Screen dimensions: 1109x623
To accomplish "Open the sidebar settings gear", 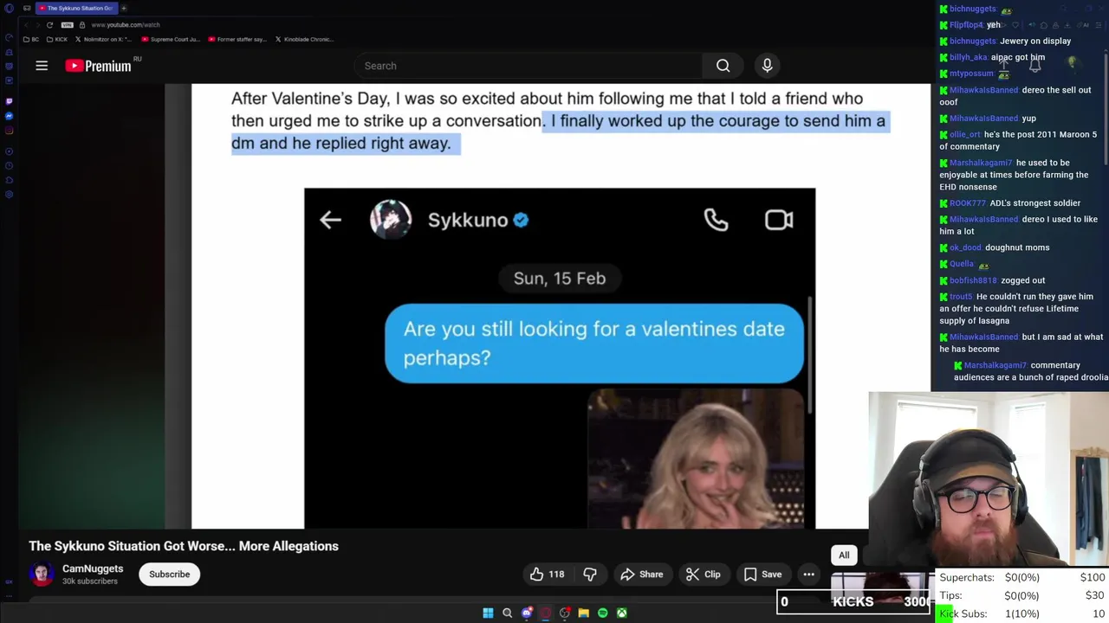I will (x=9, y=195).
